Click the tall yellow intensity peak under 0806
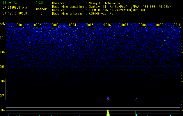The width and height of the screenshot is (183, 116). (x=108, y=112)
